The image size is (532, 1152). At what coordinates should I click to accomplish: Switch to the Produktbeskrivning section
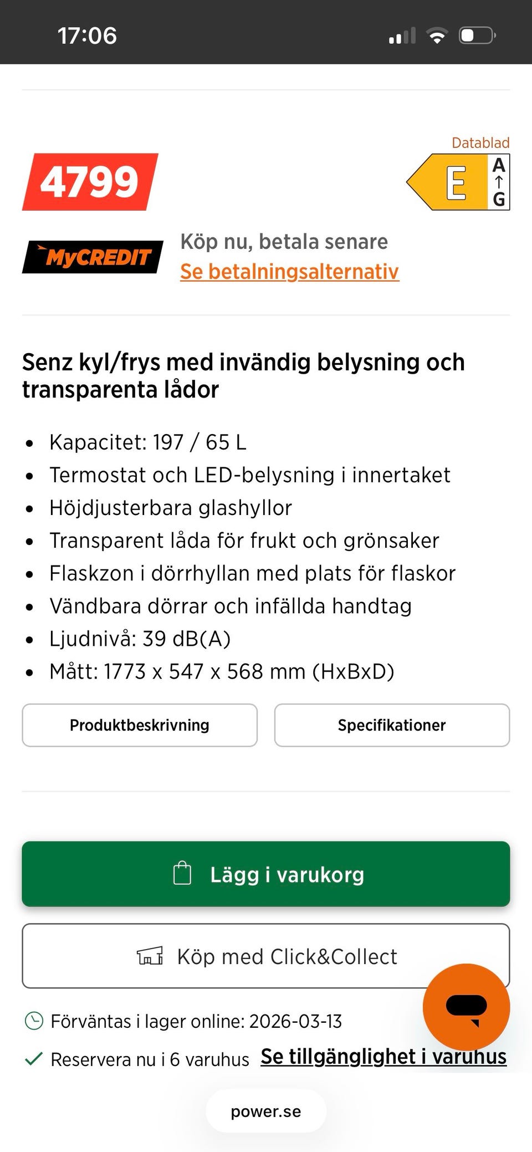point(140,725)
